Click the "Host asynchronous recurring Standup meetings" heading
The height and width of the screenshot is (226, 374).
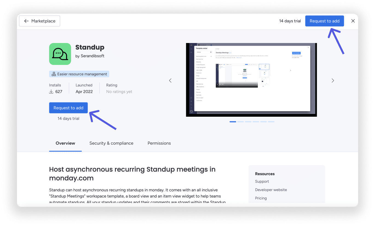click(x=132, y=174)
